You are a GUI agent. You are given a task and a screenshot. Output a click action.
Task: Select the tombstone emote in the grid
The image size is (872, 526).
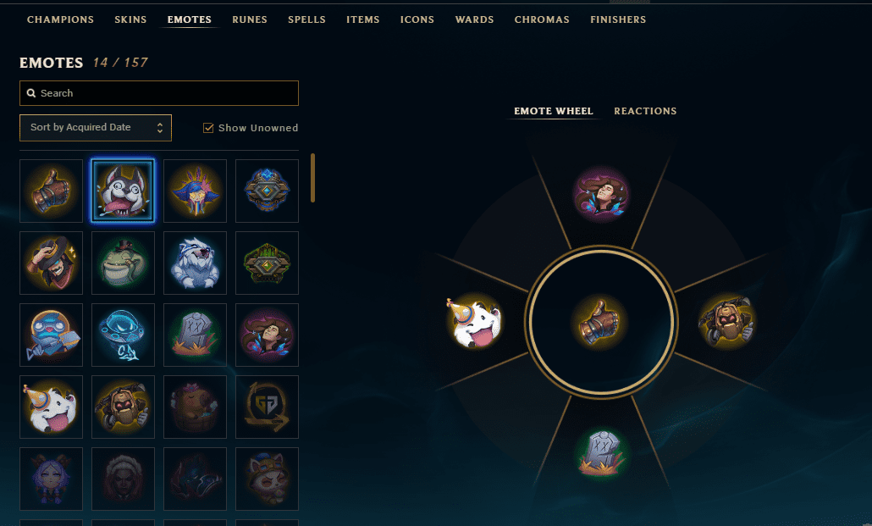(196, 335)
